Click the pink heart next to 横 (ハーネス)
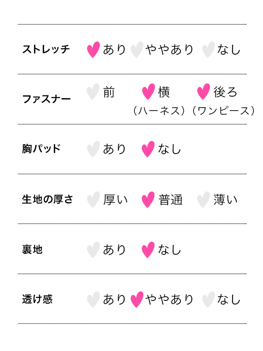Image resolution: width=263 pixels, height=351 pixels. [148, 92]
